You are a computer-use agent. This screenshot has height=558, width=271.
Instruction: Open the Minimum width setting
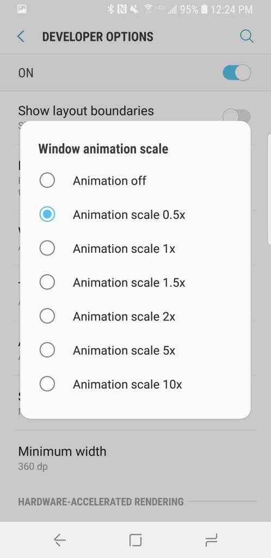coord(135,457)
